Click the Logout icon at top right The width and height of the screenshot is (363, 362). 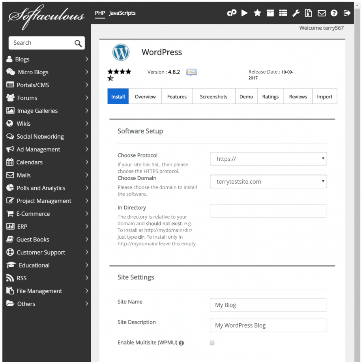tap(347, 13)
